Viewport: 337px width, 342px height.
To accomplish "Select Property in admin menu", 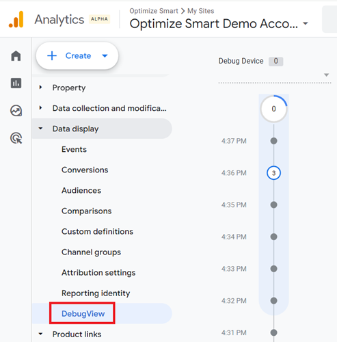I will coord(69,88).
